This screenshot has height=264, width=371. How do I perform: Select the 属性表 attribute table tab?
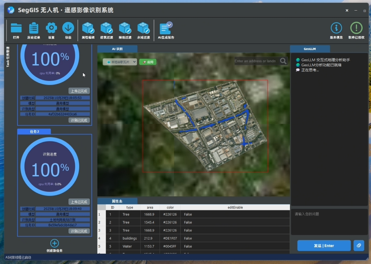118,201
